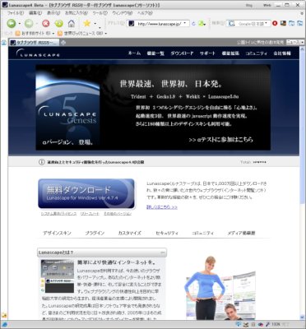This screenshot has height=329, width=306.
Task: Expand the Google search engine dropdown
Action: click(266, 24)
